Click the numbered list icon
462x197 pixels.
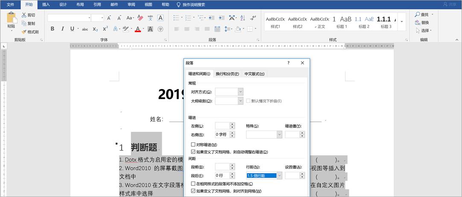click(189, 18)
